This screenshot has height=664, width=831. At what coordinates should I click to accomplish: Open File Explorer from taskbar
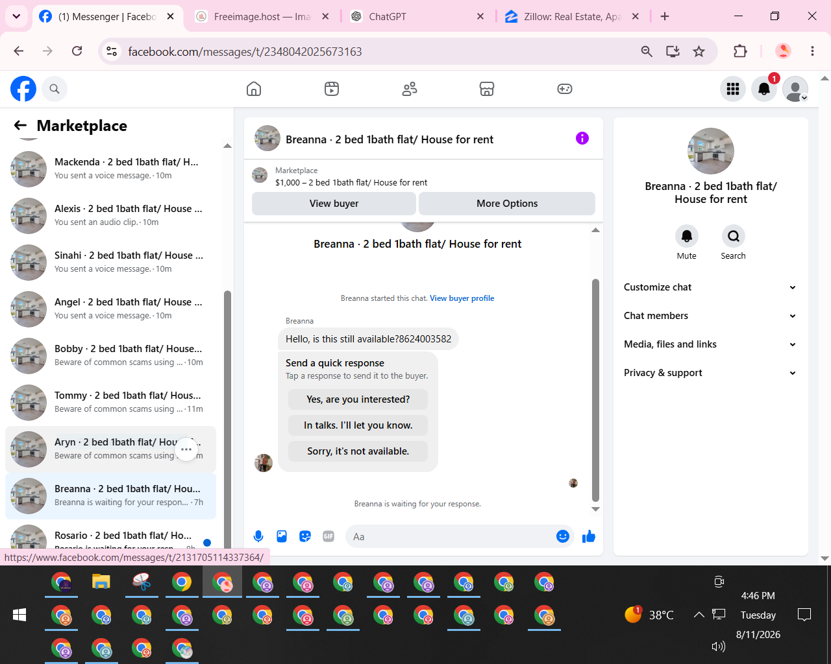click(x=101, y=582)
